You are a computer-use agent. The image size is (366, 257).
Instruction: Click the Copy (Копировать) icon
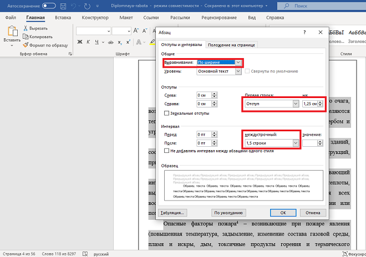click(x=26, y=36)
